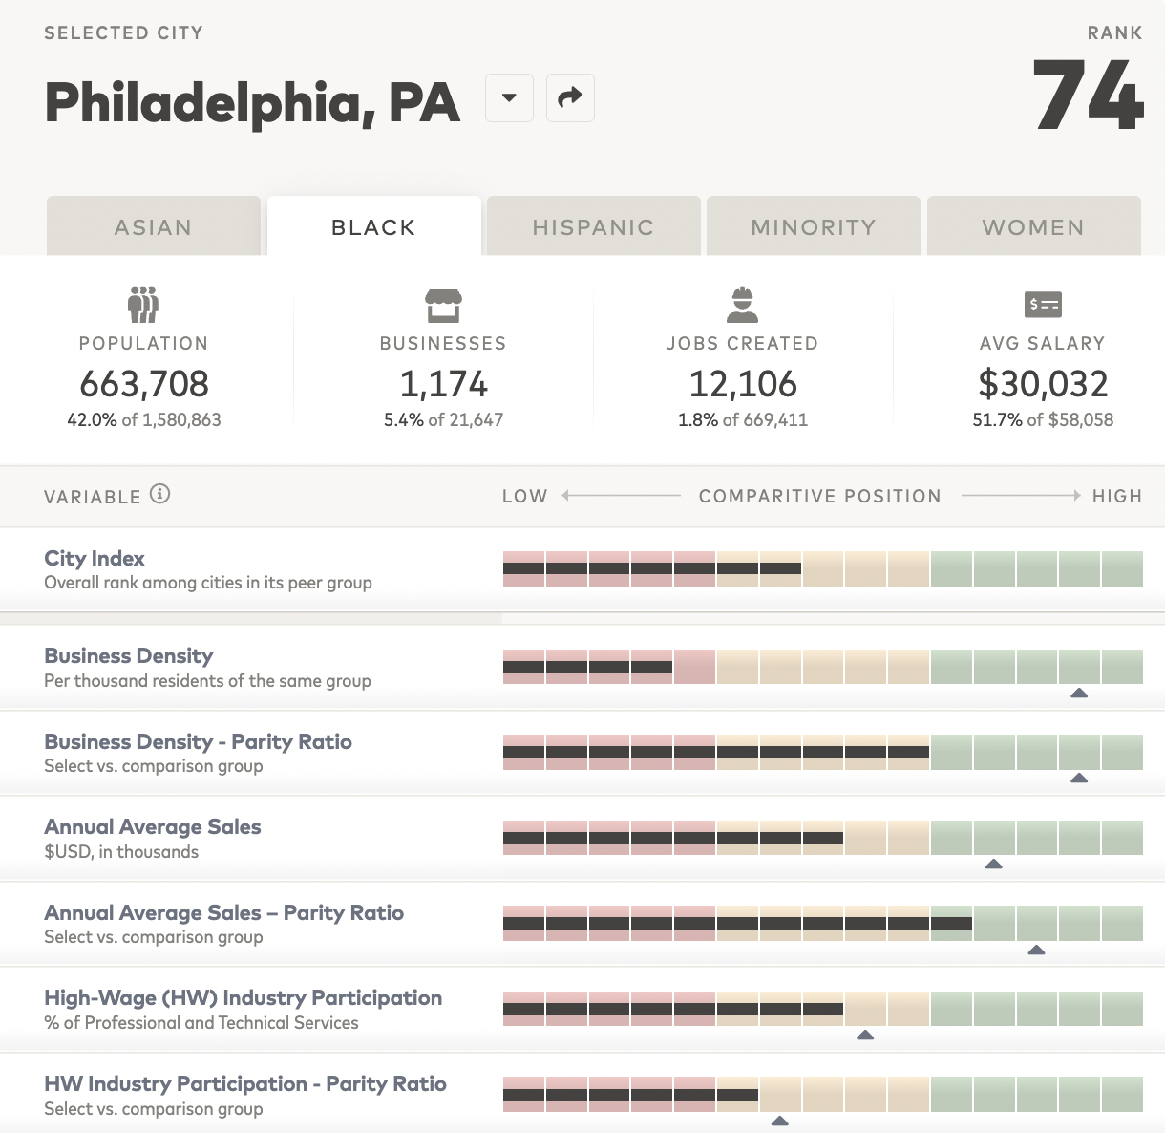Click the RANK 74 display
1165x1133 pixels.
pyautogui.click(x=1088, y=92)
